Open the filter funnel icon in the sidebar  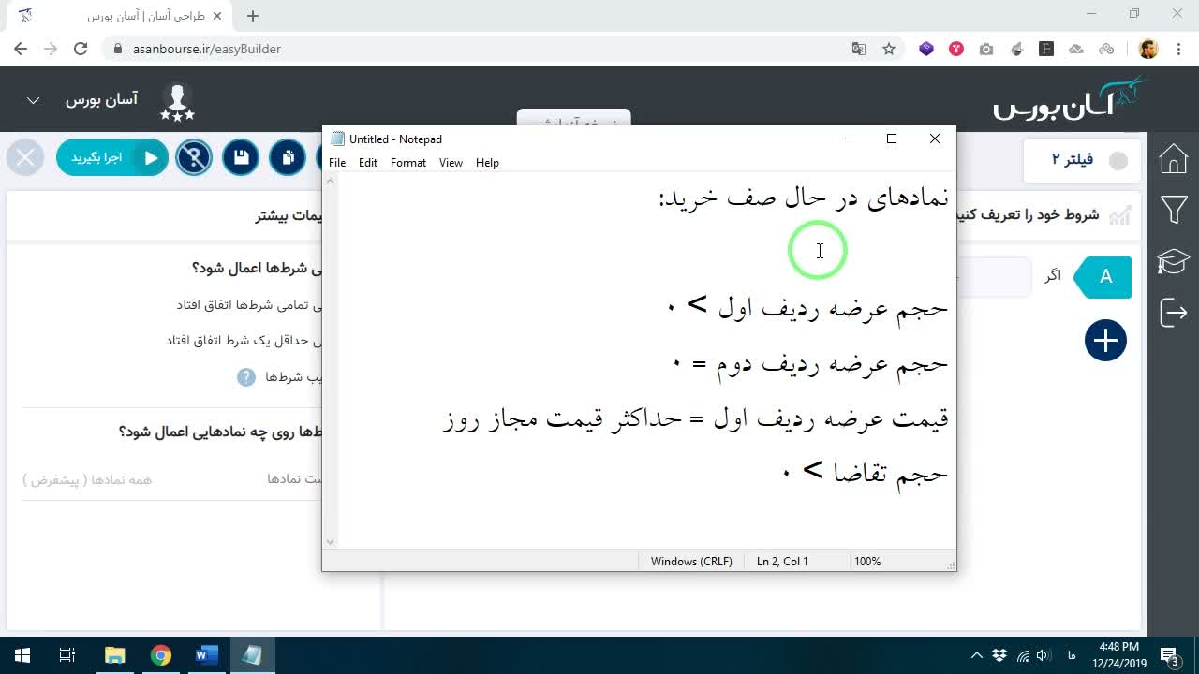coord(1174,210)
